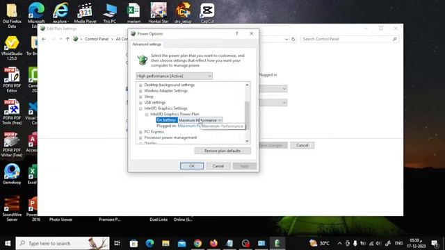
Task: Open the High performance [Active] plan dropdown
Action: pyautogui.click(x=174, y=76)
